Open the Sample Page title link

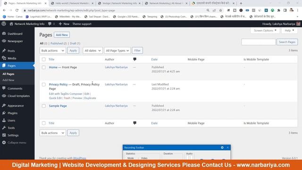58,106
